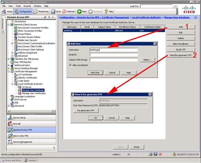201x163 pixels.
Task: Expand the bottom Advanced tree node
Action: click(x=9, y=106)
